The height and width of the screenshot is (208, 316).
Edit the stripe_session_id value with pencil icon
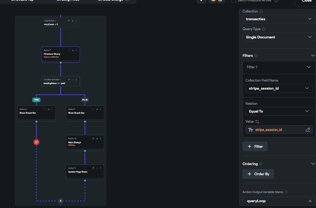pos(308,130)
